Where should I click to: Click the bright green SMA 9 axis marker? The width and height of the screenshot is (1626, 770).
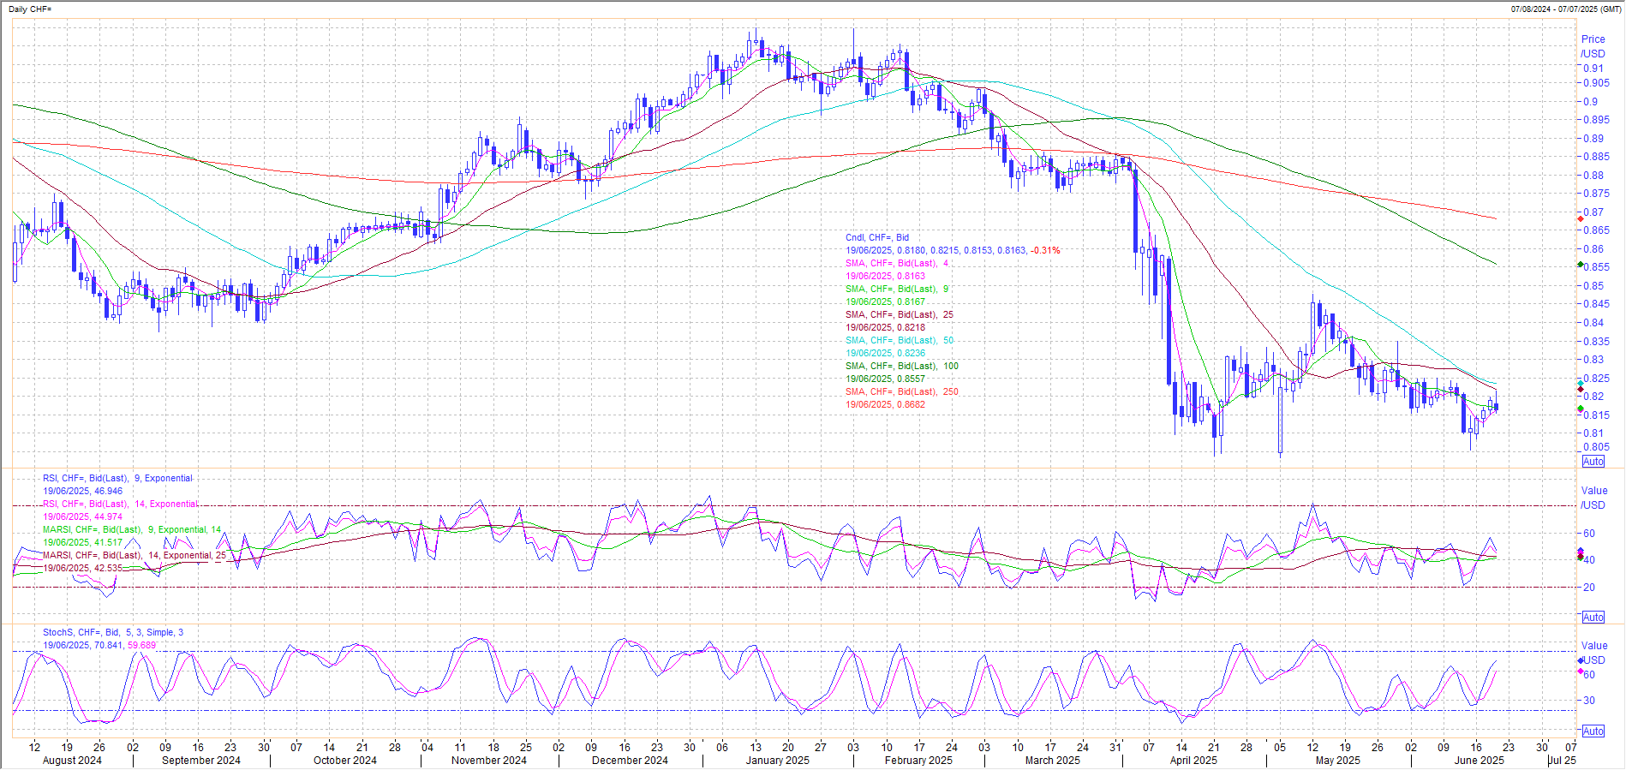click(1580, 409)
